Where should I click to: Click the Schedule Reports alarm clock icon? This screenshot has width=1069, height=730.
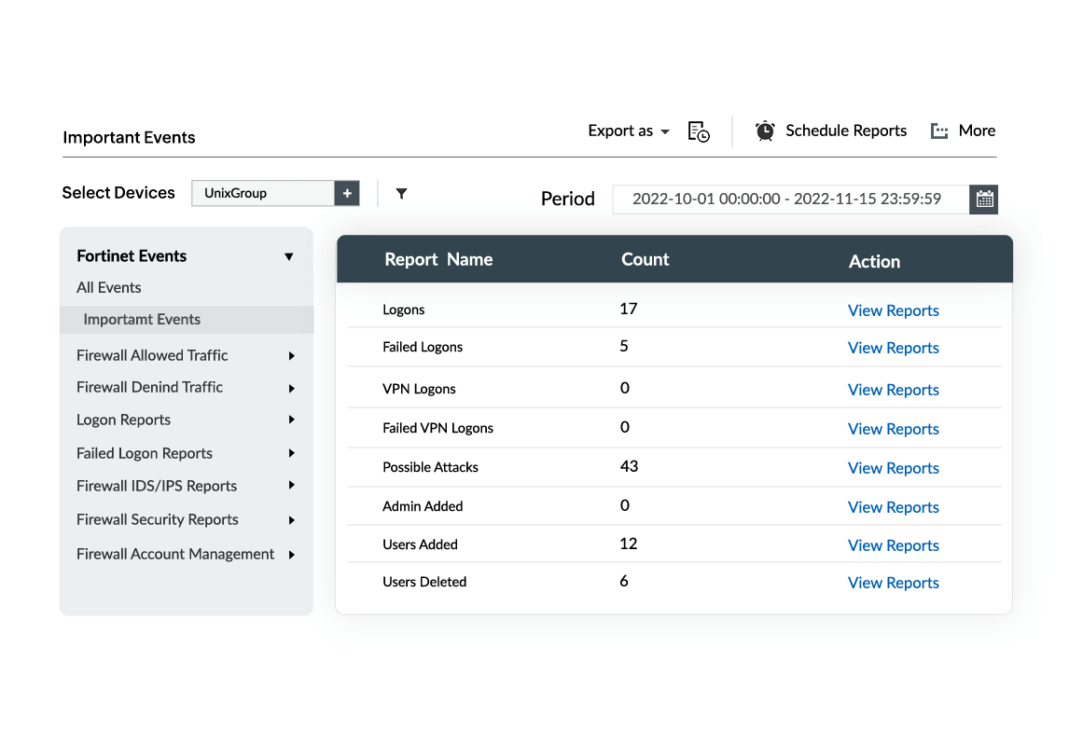(765, 131)
